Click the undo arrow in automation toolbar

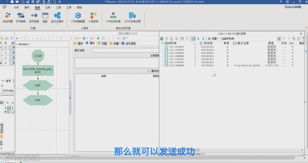(17, 38)
